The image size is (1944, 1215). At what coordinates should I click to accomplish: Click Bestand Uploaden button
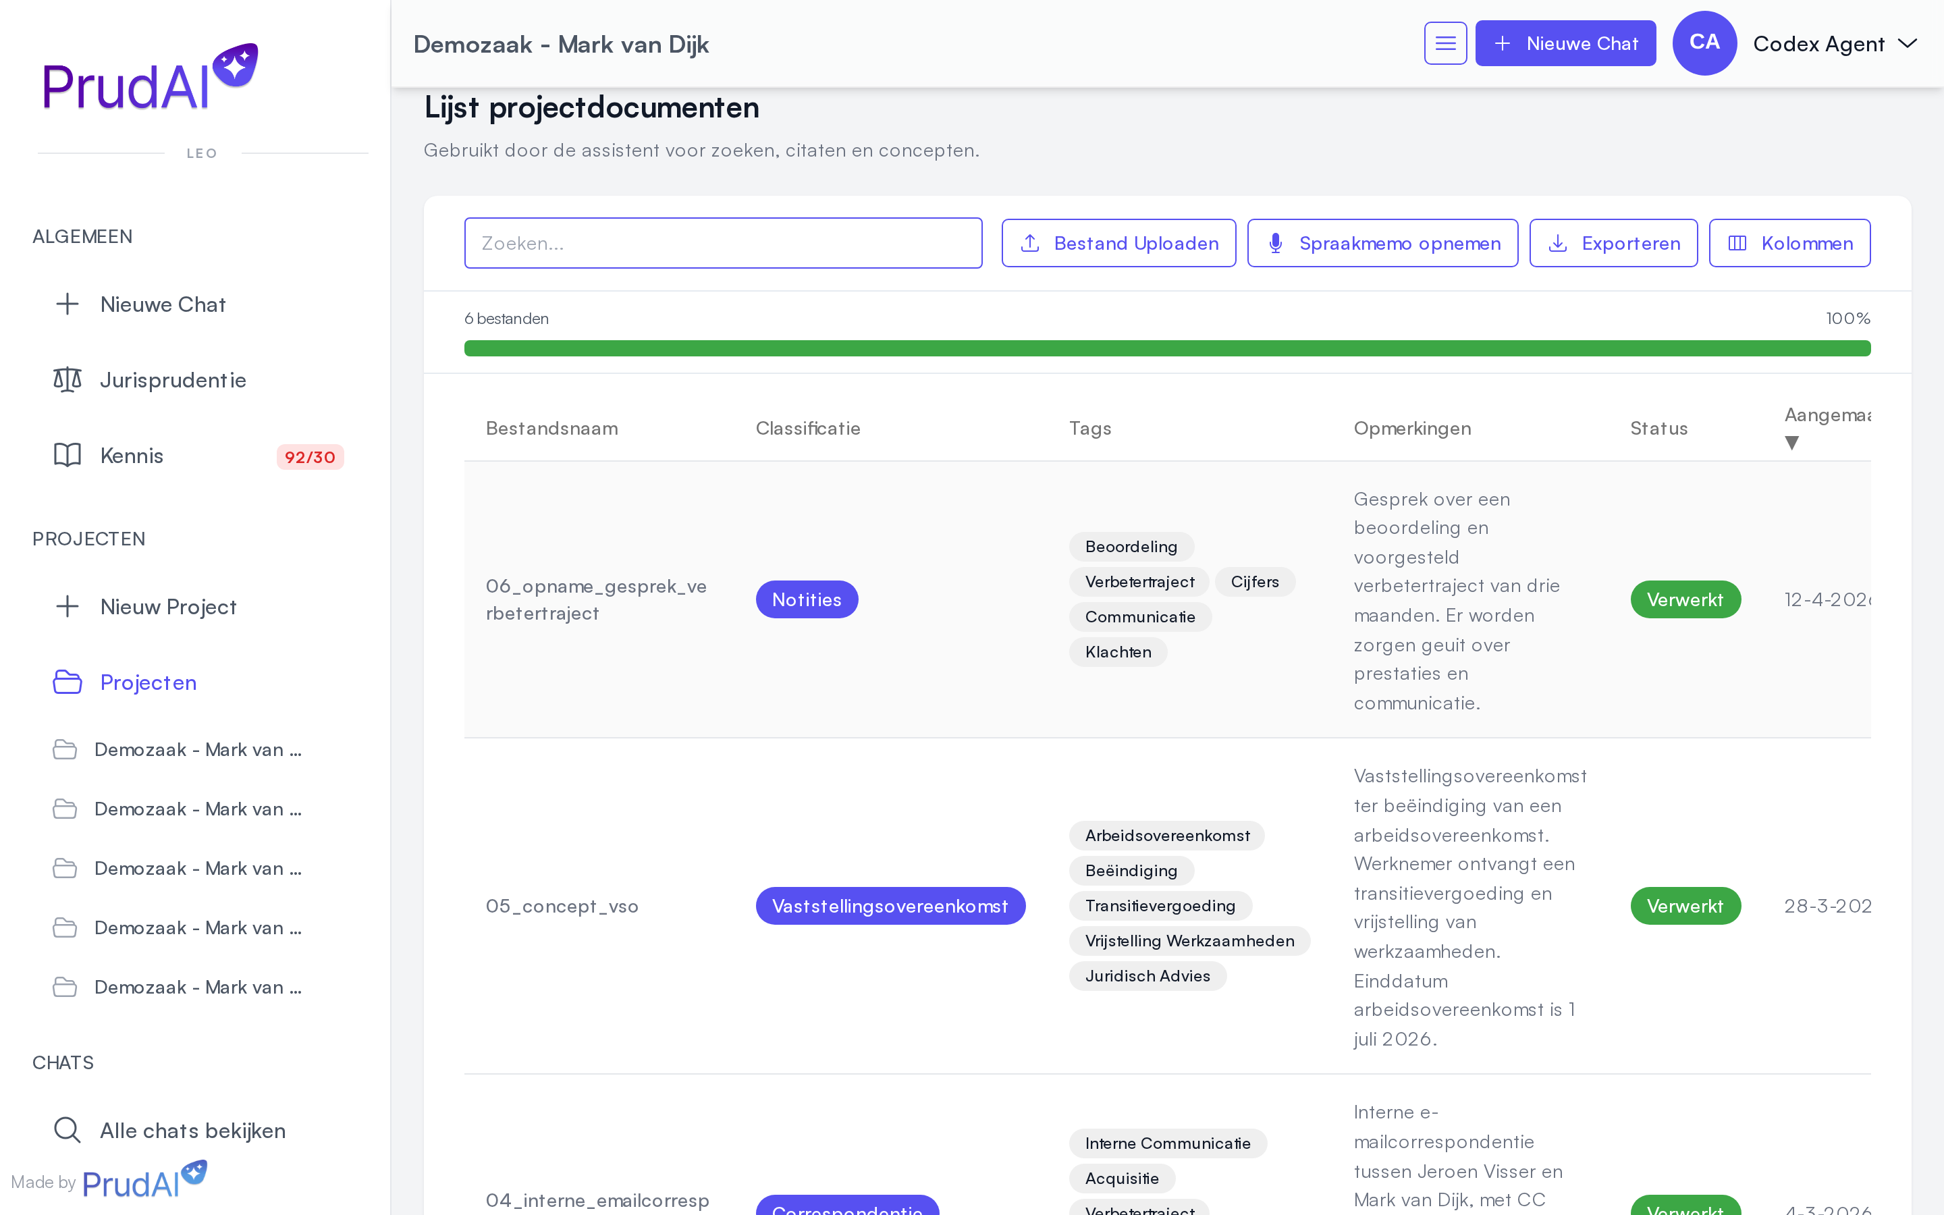tap(1118, 244)
